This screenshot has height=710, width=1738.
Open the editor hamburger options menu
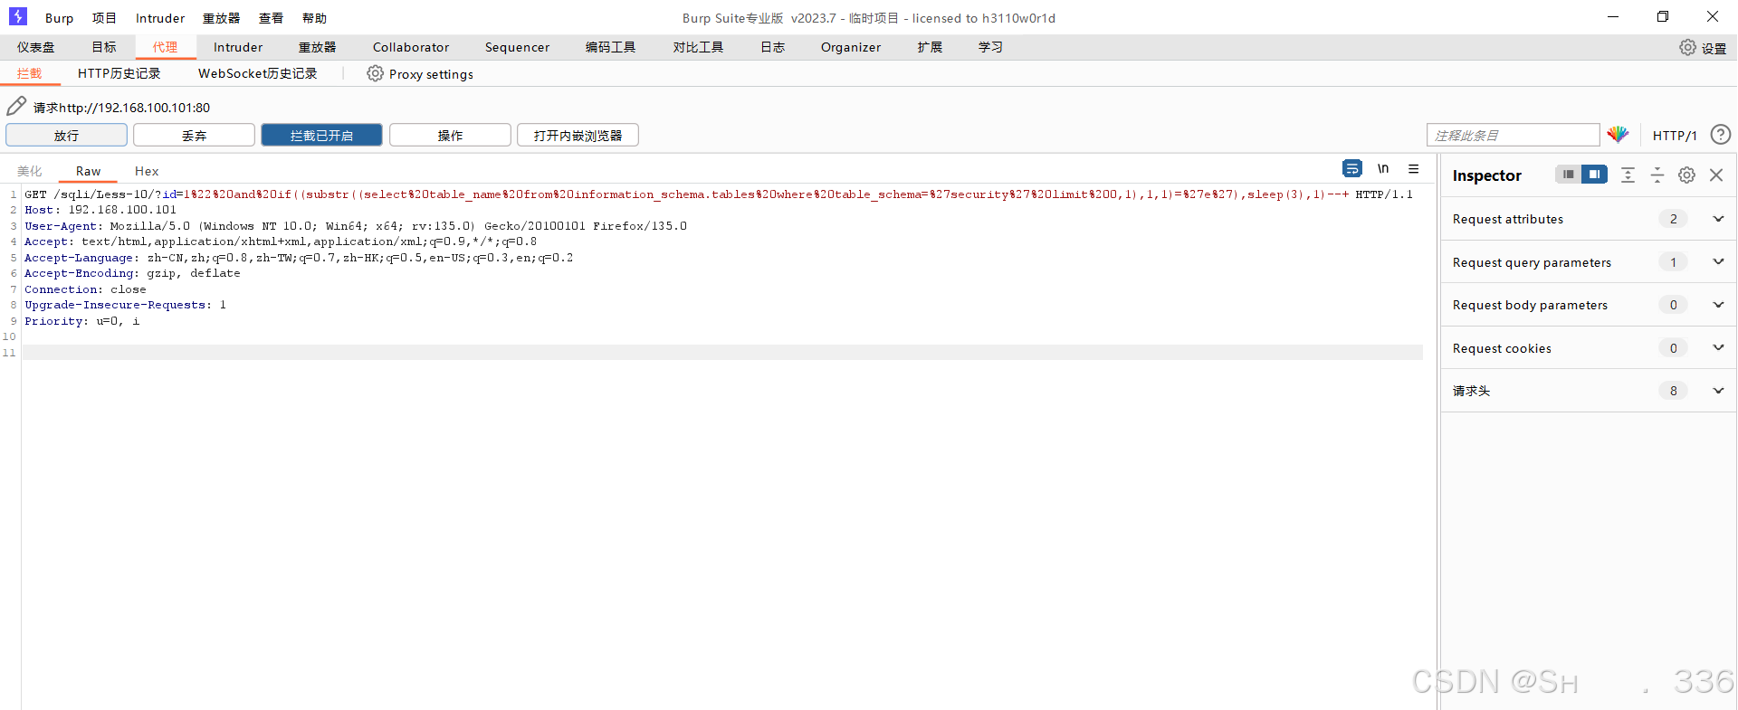1414,168
